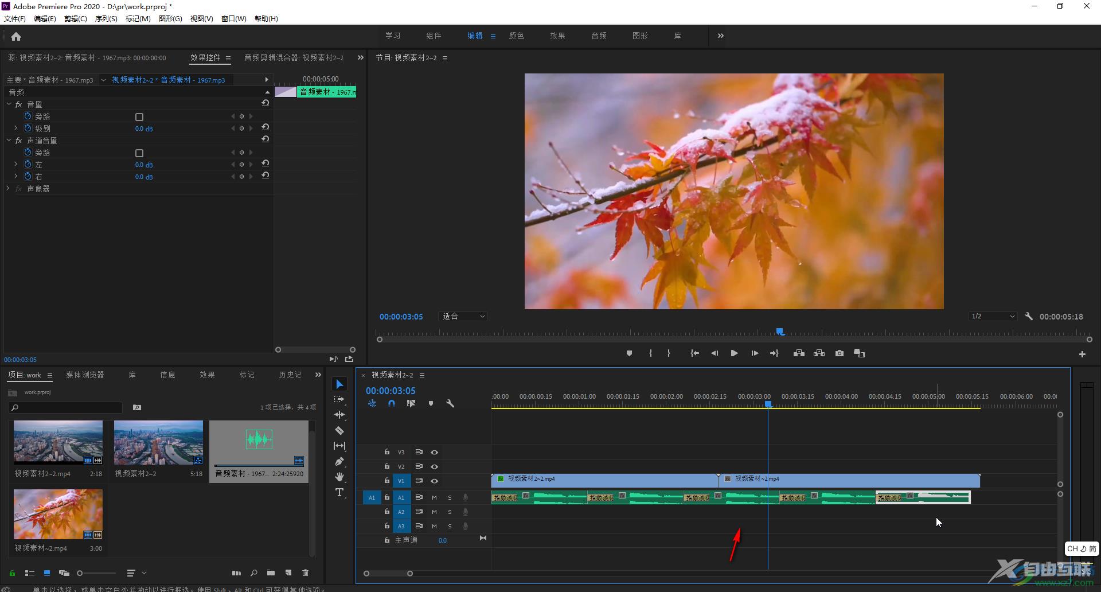
Task: Select the Razor tool
Action: (339, 430)
